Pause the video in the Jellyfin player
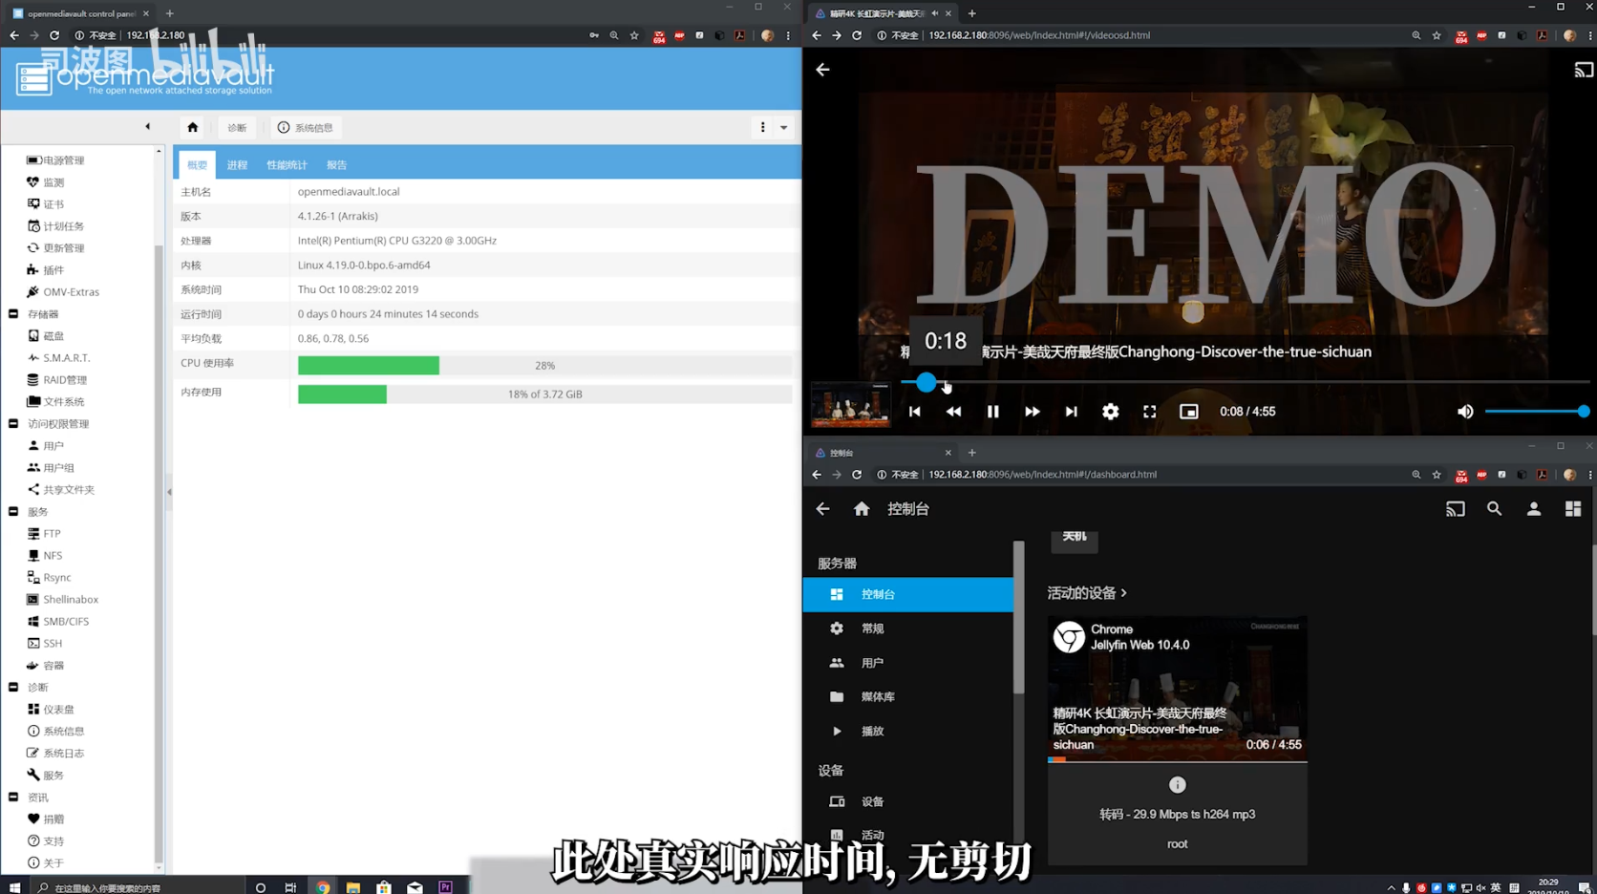1597x894 pixels. pyautogui.click(x=993, y=412)
